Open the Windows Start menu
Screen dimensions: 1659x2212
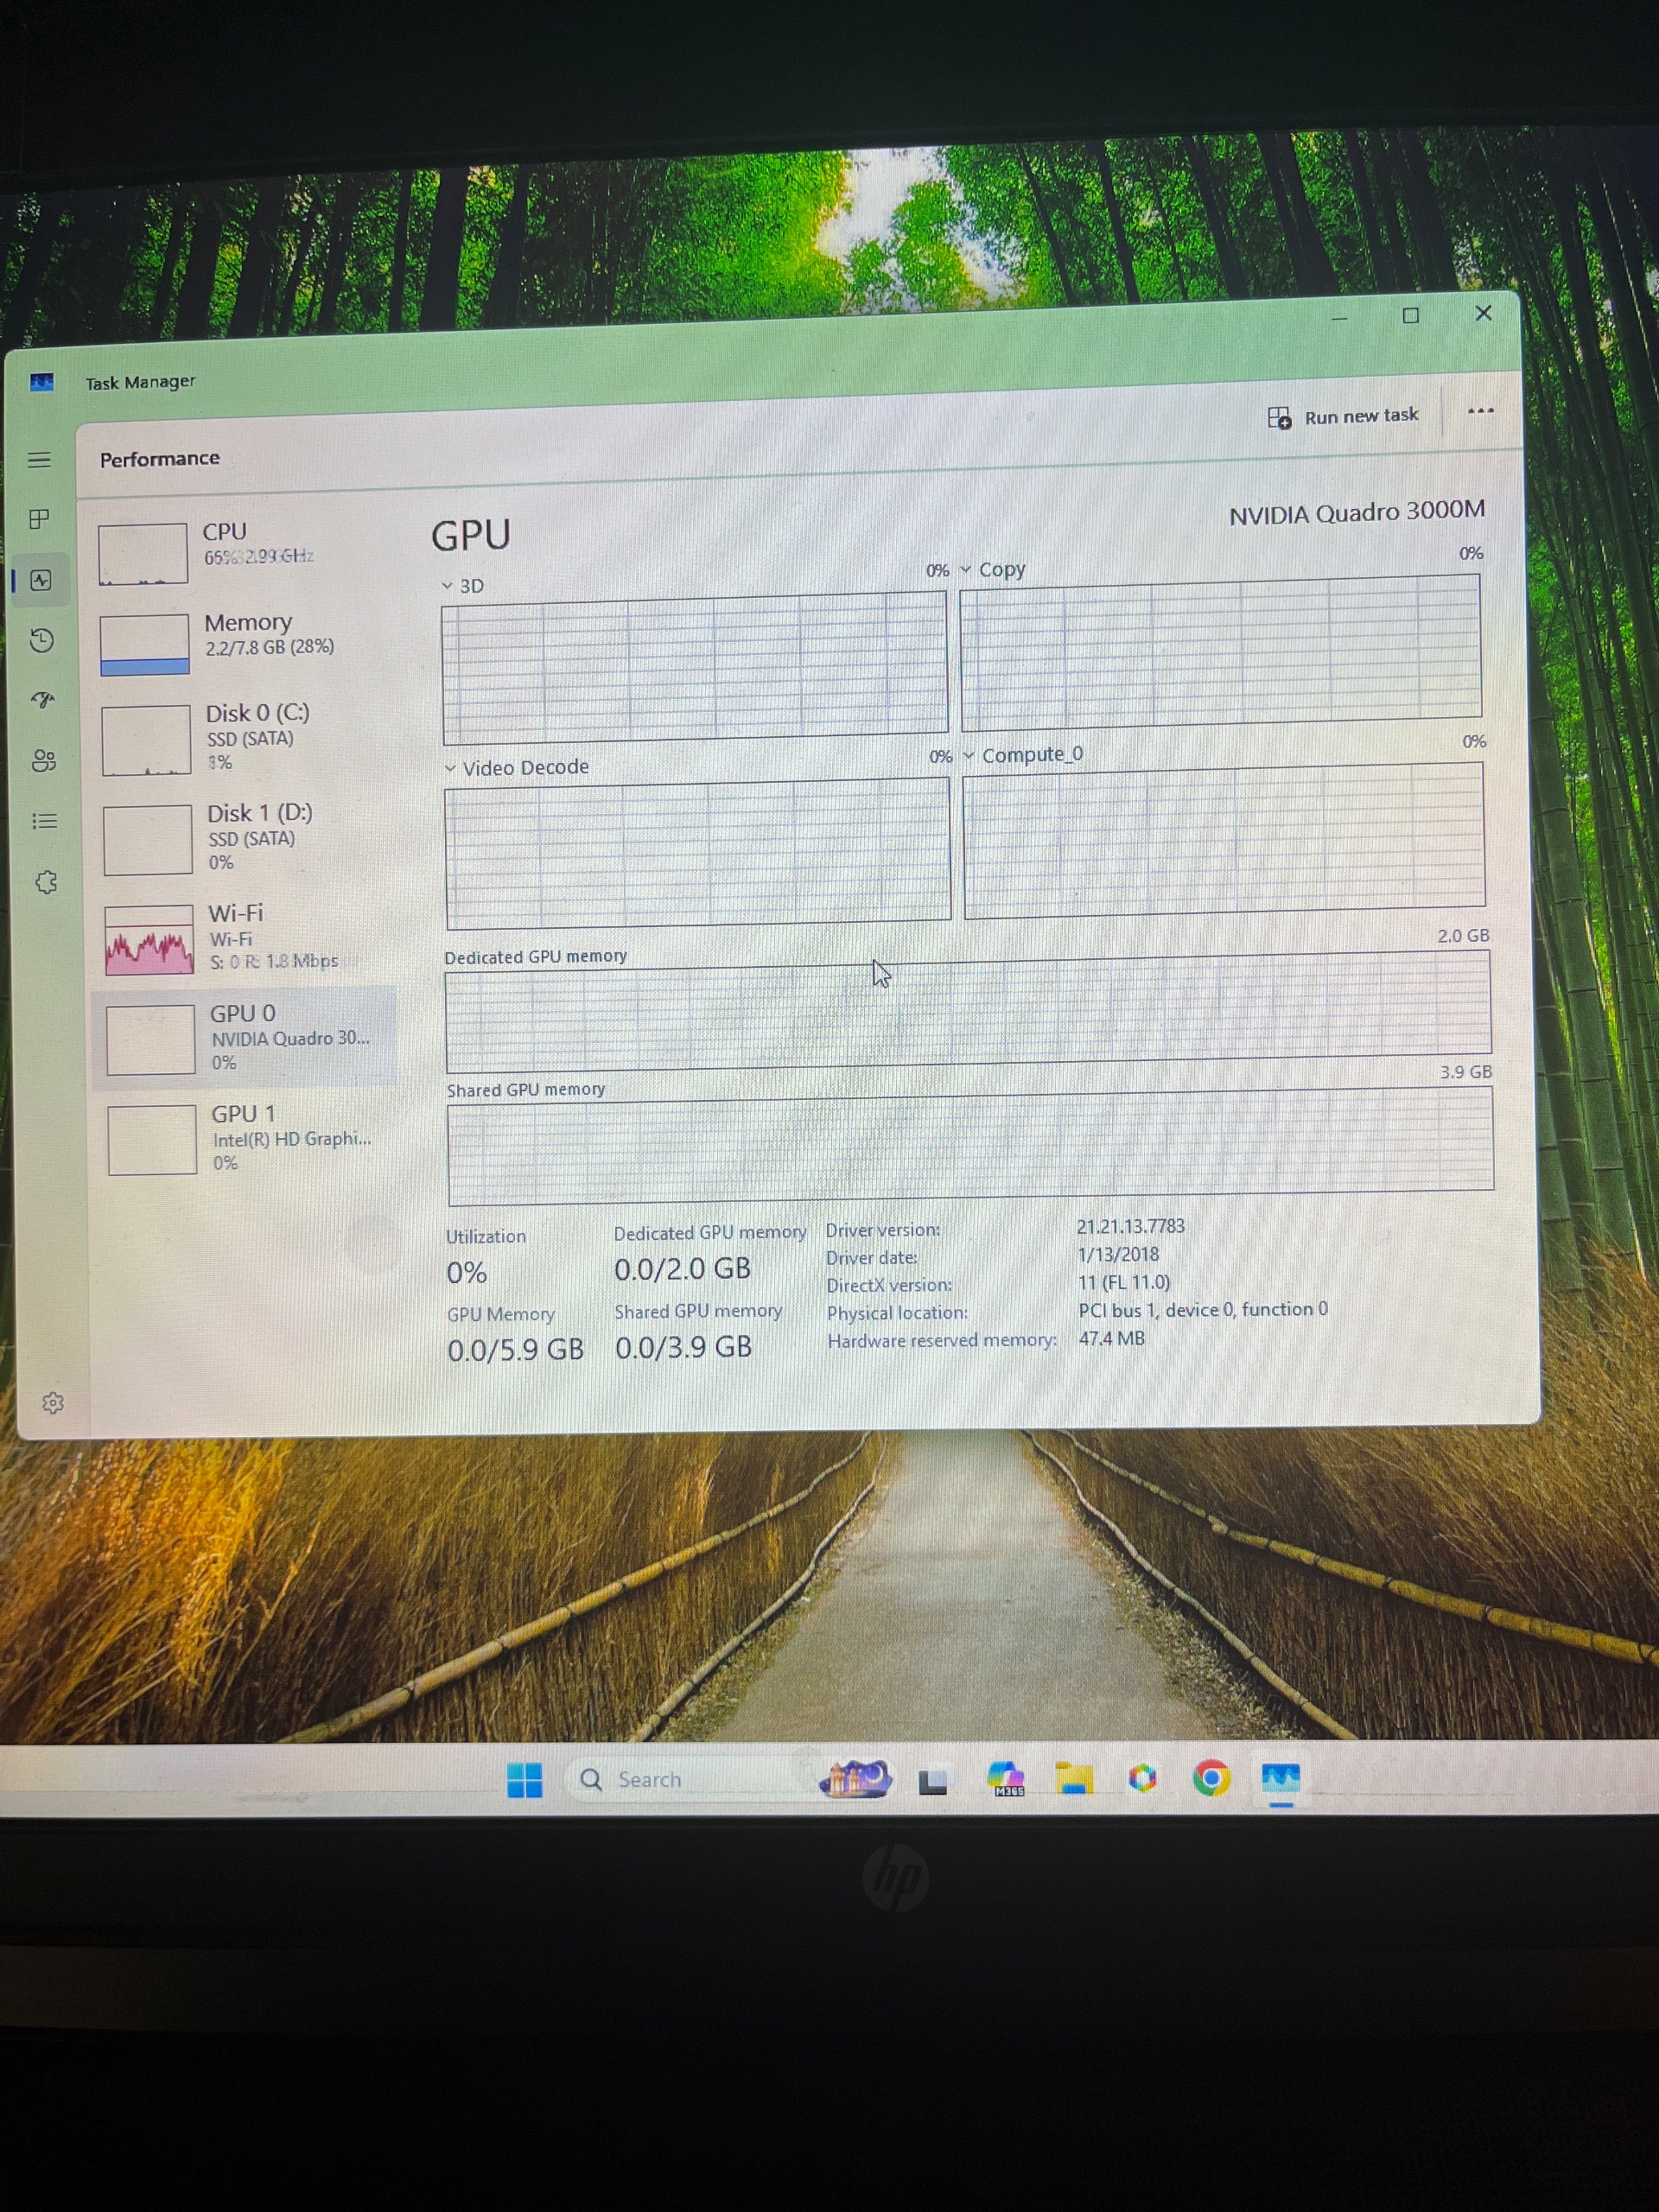pos(524,1780)
